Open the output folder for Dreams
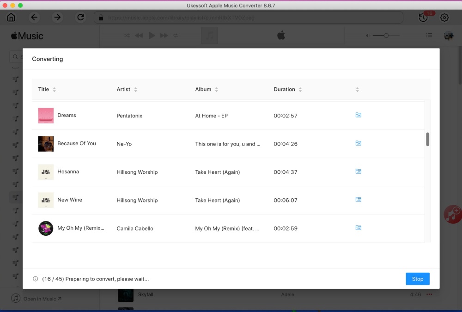 [359, 115]
